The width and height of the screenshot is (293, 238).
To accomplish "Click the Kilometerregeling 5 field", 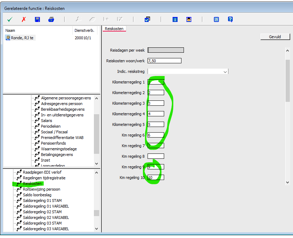I will [156, 124].
